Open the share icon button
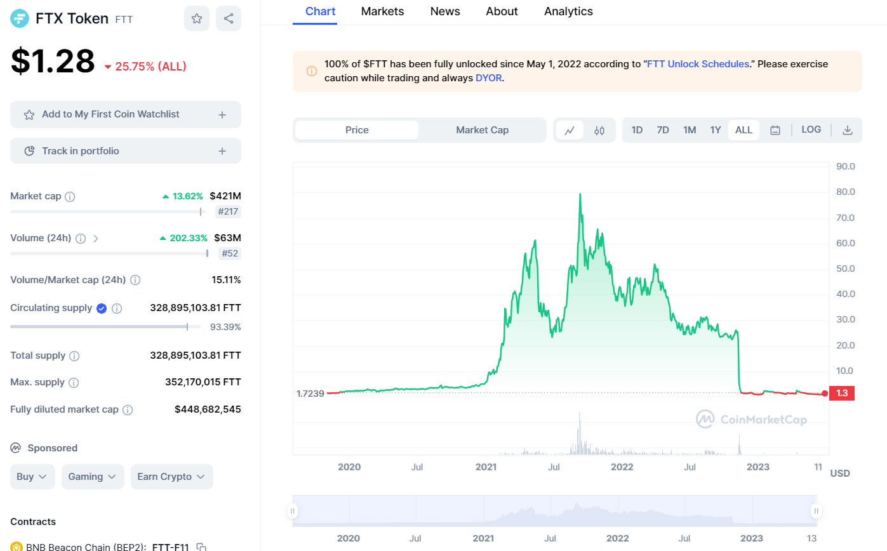The height and width of the screenshot is (551, 887). [x=229, y=18]
